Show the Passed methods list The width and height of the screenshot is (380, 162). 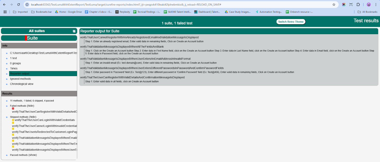tap(33, 155)
